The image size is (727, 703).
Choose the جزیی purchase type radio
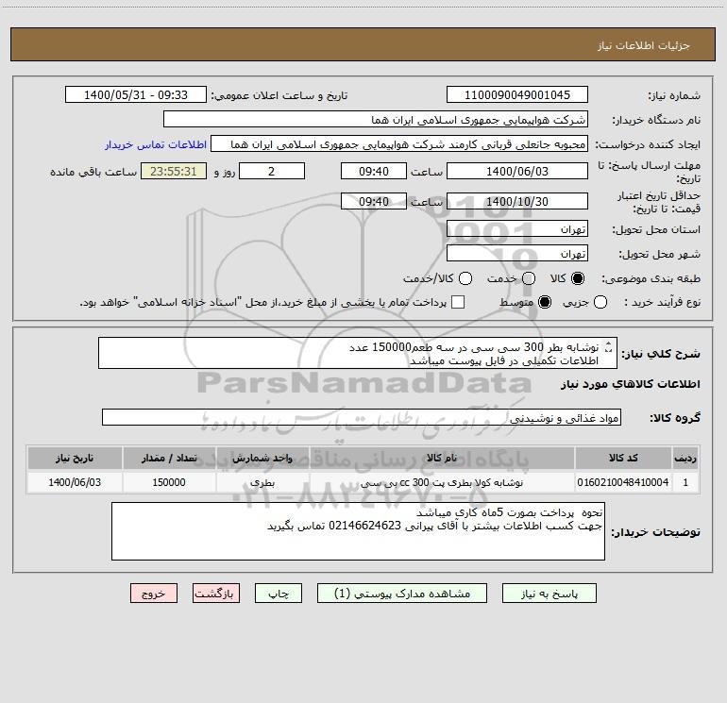click(600, 302)
